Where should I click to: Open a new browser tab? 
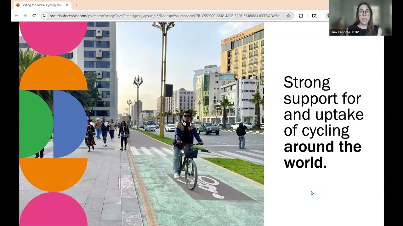pyautogui.click(x=76, y=5)
